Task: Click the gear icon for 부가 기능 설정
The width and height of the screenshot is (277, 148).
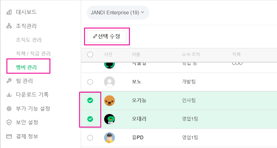Action: [9, 108]
